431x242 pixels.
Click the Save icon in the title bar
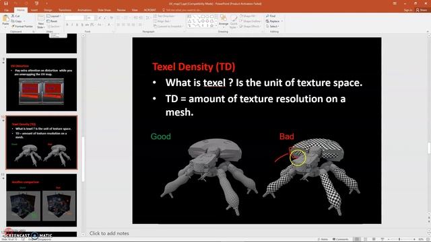(x=6, y=3)
